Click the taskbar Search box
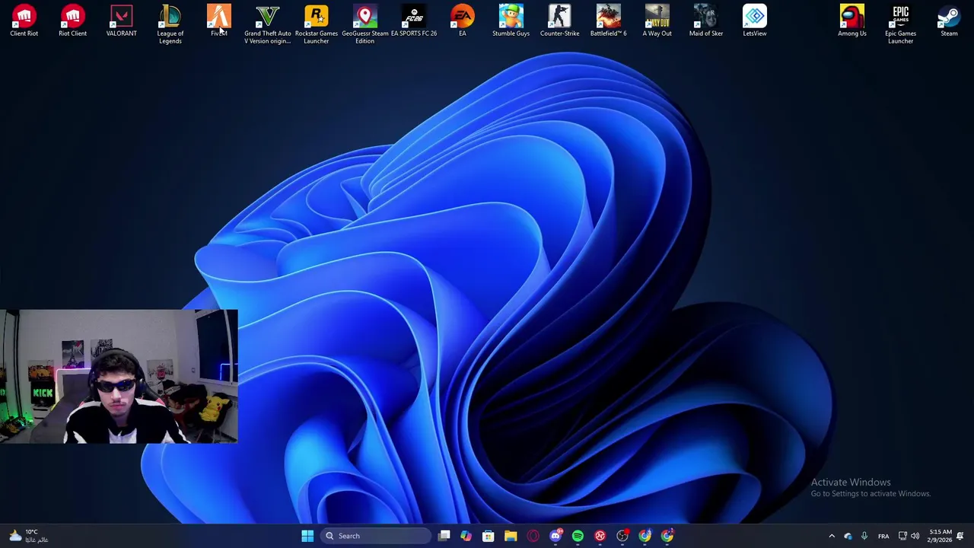 377,536
